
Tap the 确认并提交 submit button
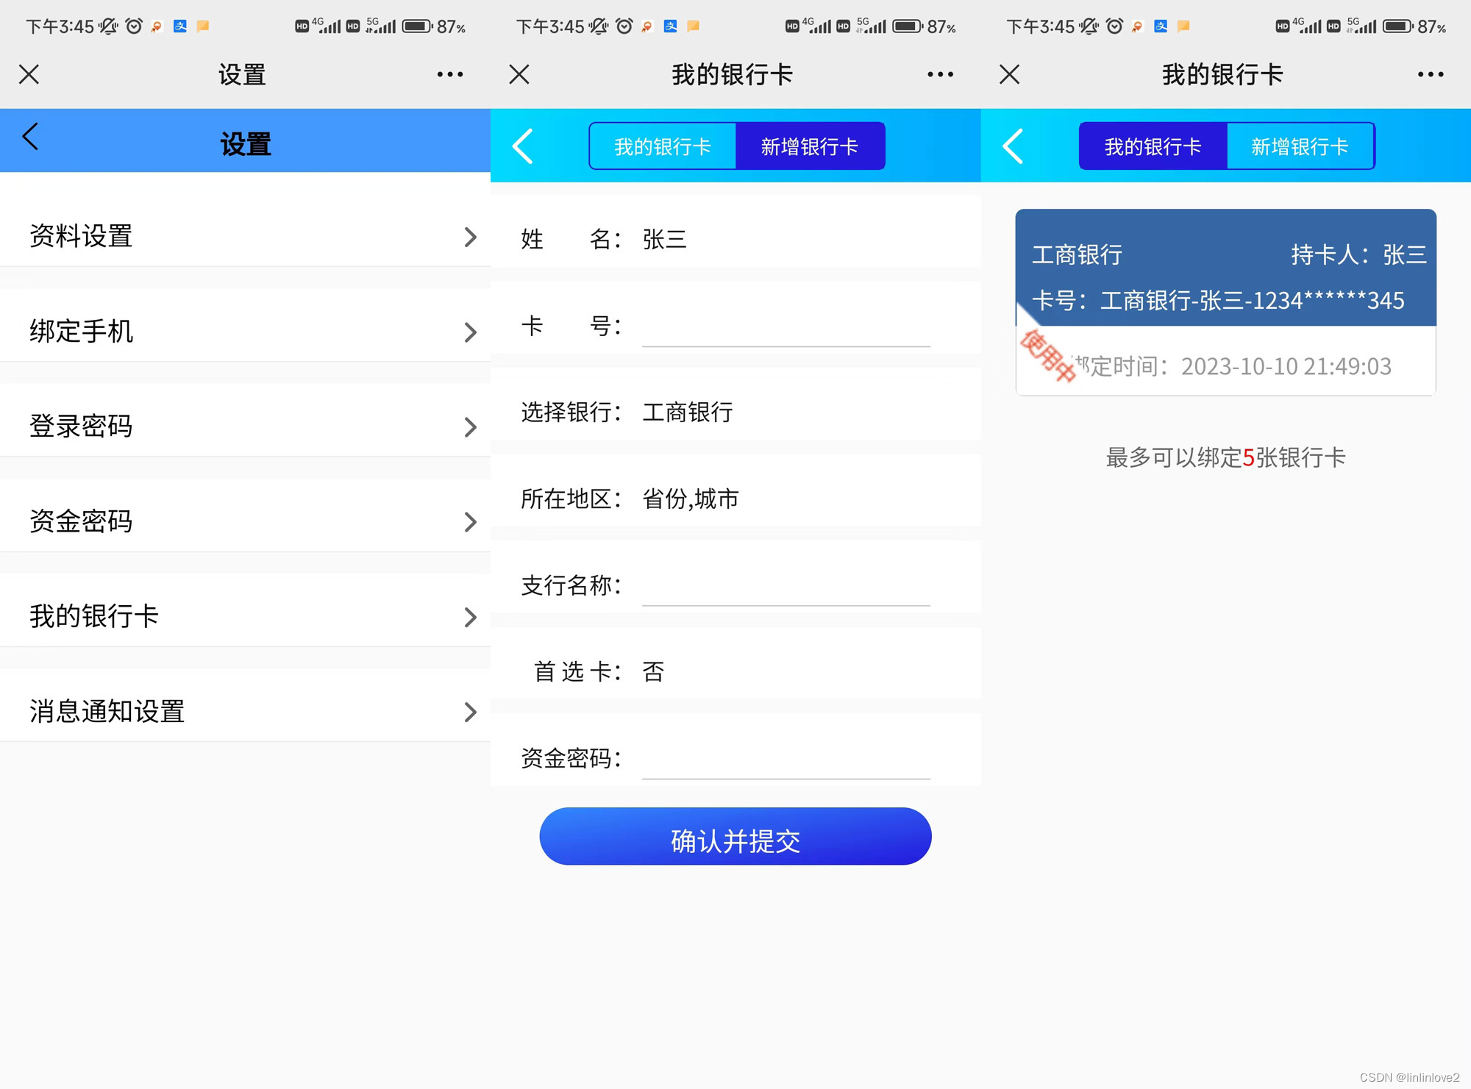(x=735, y=836)
